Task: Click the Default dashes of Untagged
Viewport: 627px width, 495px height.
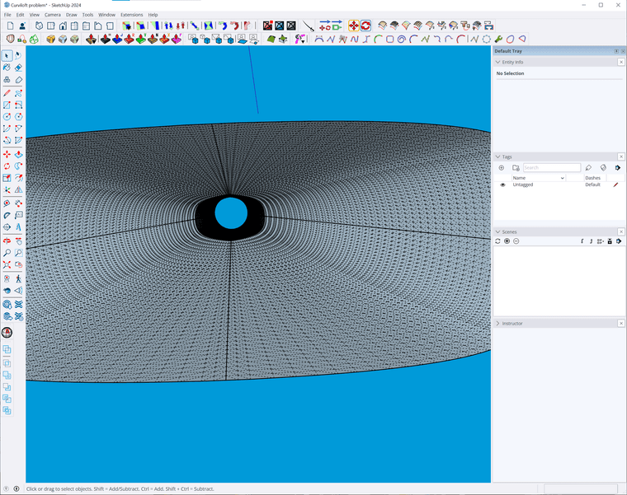Action: click(x=592, y=184)
